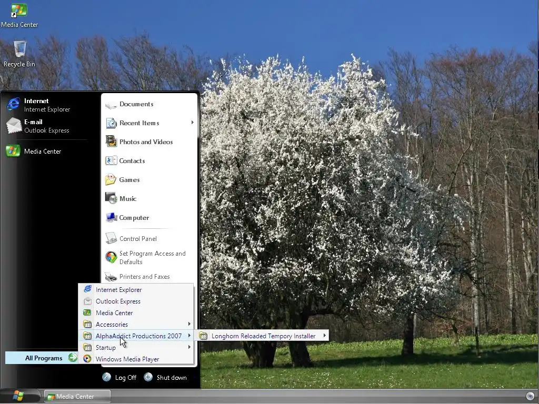Click the Log Off key icon
This screenshot has width=539, height=404.
[106, 377]
